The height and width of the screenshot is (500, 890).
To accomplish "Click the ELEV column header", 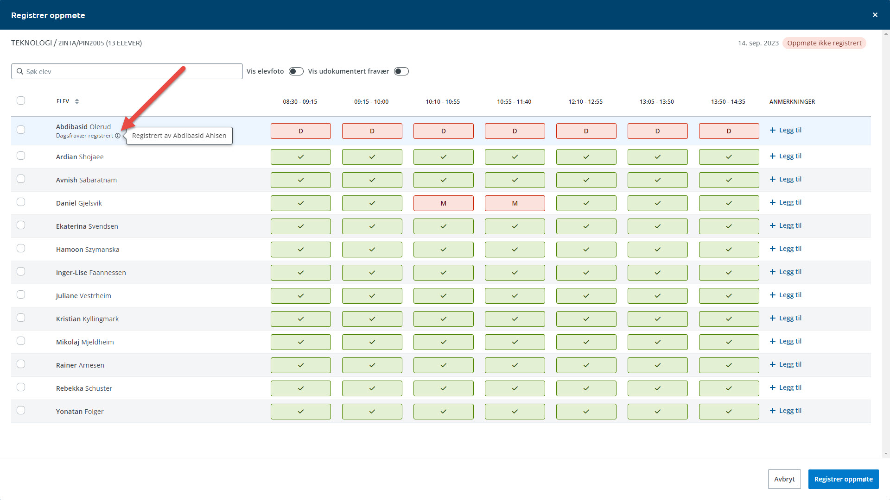I will click(x=63, y=101).
